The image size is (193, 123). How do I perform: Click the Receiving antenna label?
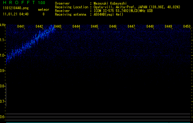tap(71, 14)
